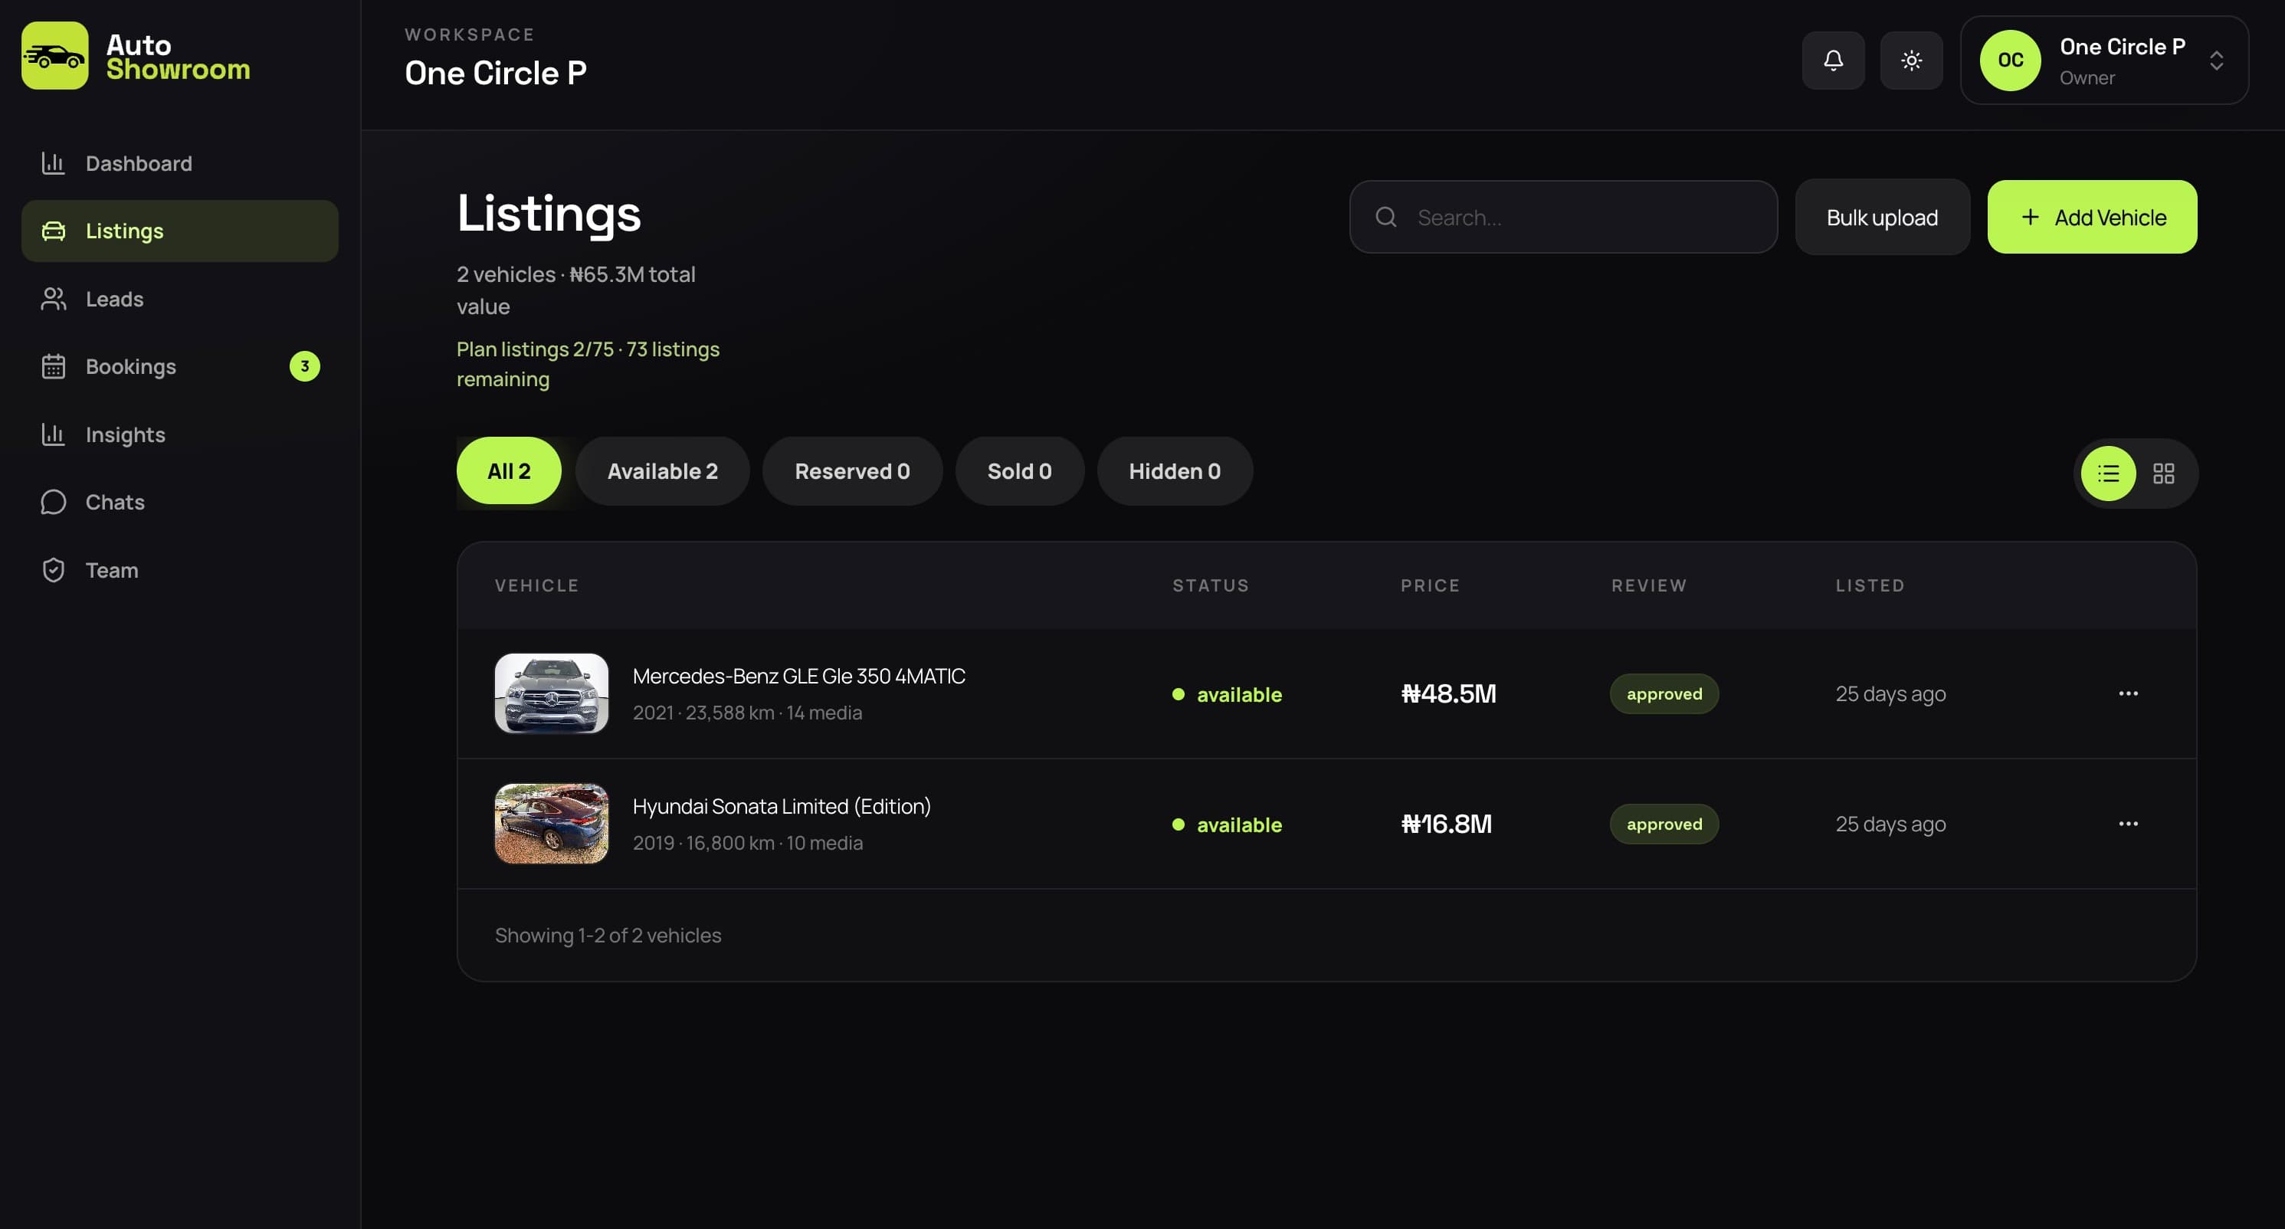Image resolution: width=2285 pixels, height=1229 pixels.
Task: Open Leads in sidebar
Action: (179, 299)
